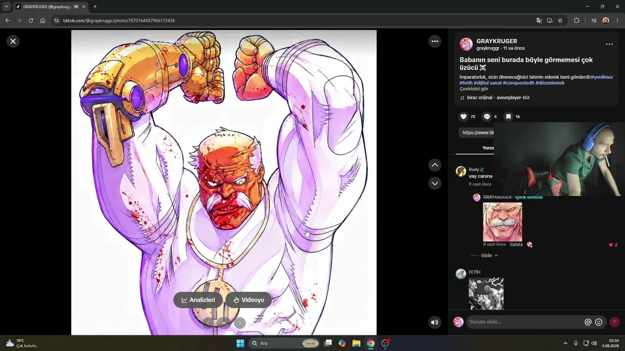Select the GRAYKRUGER TikTok browser tab
Image resolution: width=625 pixels, height=351 pixels.
click(50, 7)
